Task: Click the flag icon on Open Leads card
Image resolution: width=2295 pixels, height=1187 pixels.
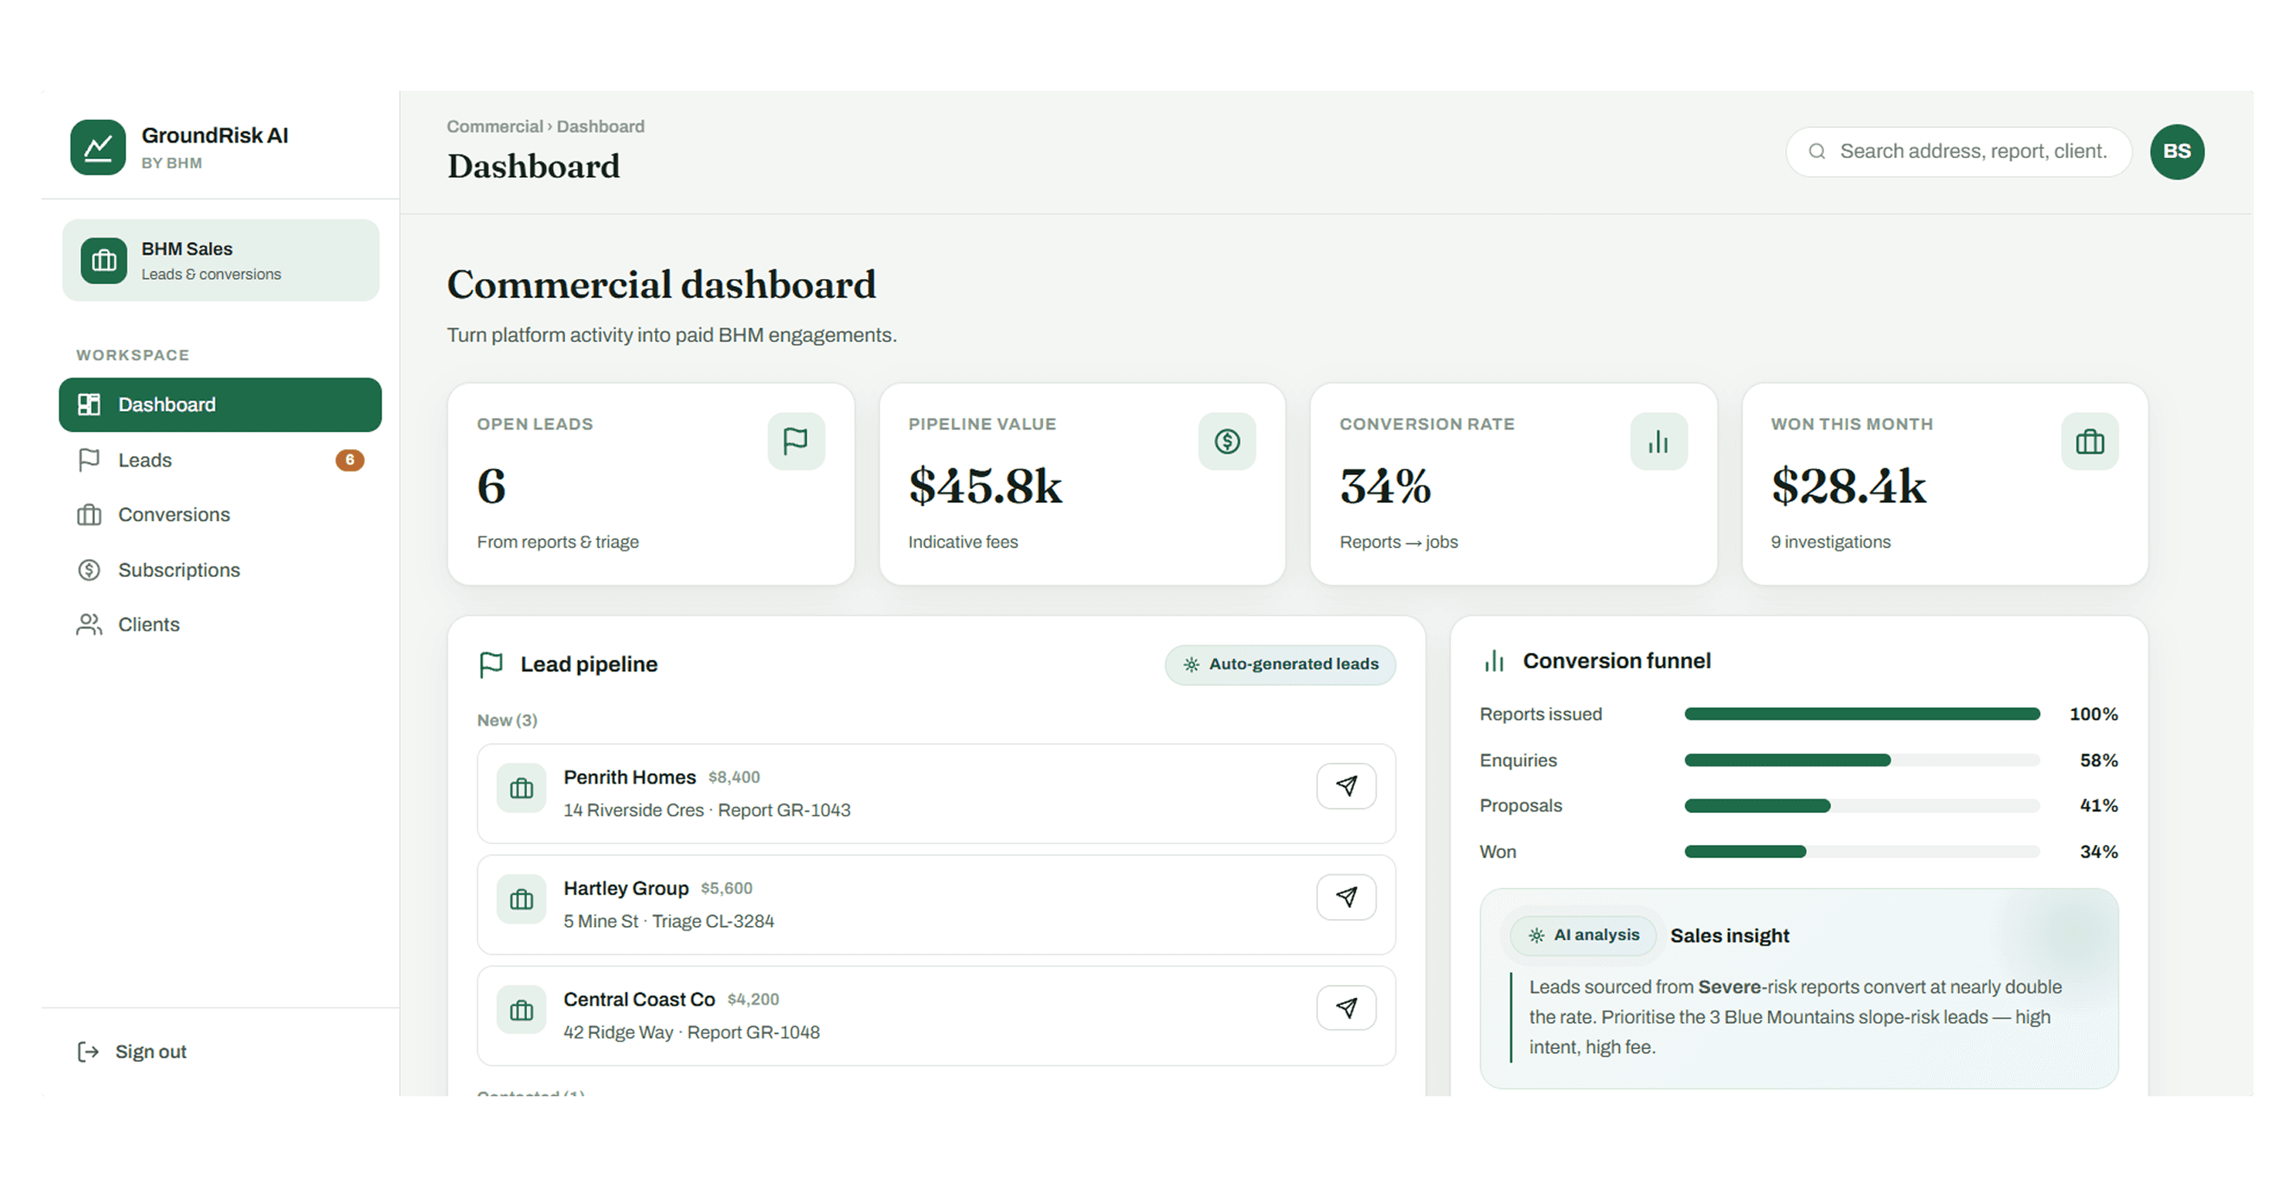Action: pyautogui.click(x=796, y=441)
